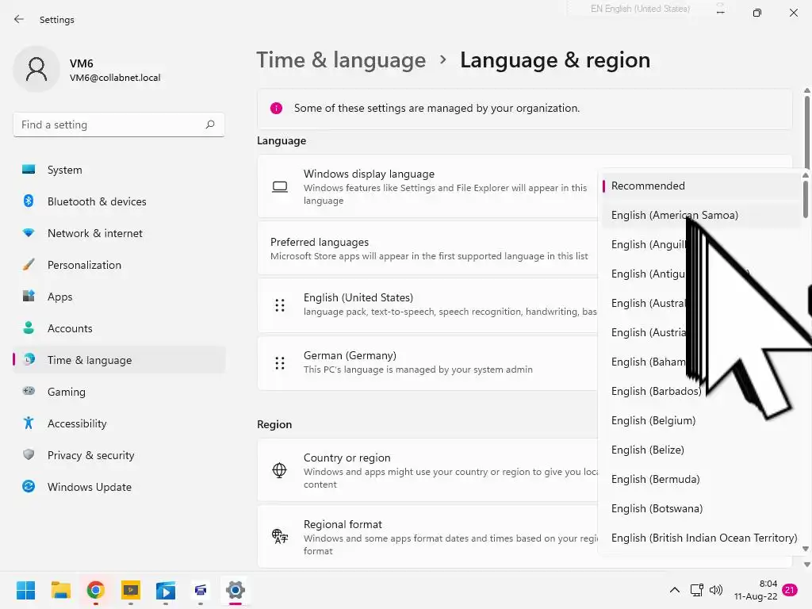Select the German (Germany) language row
This screenshot has height=609, width=812.
tap(427, 363)
